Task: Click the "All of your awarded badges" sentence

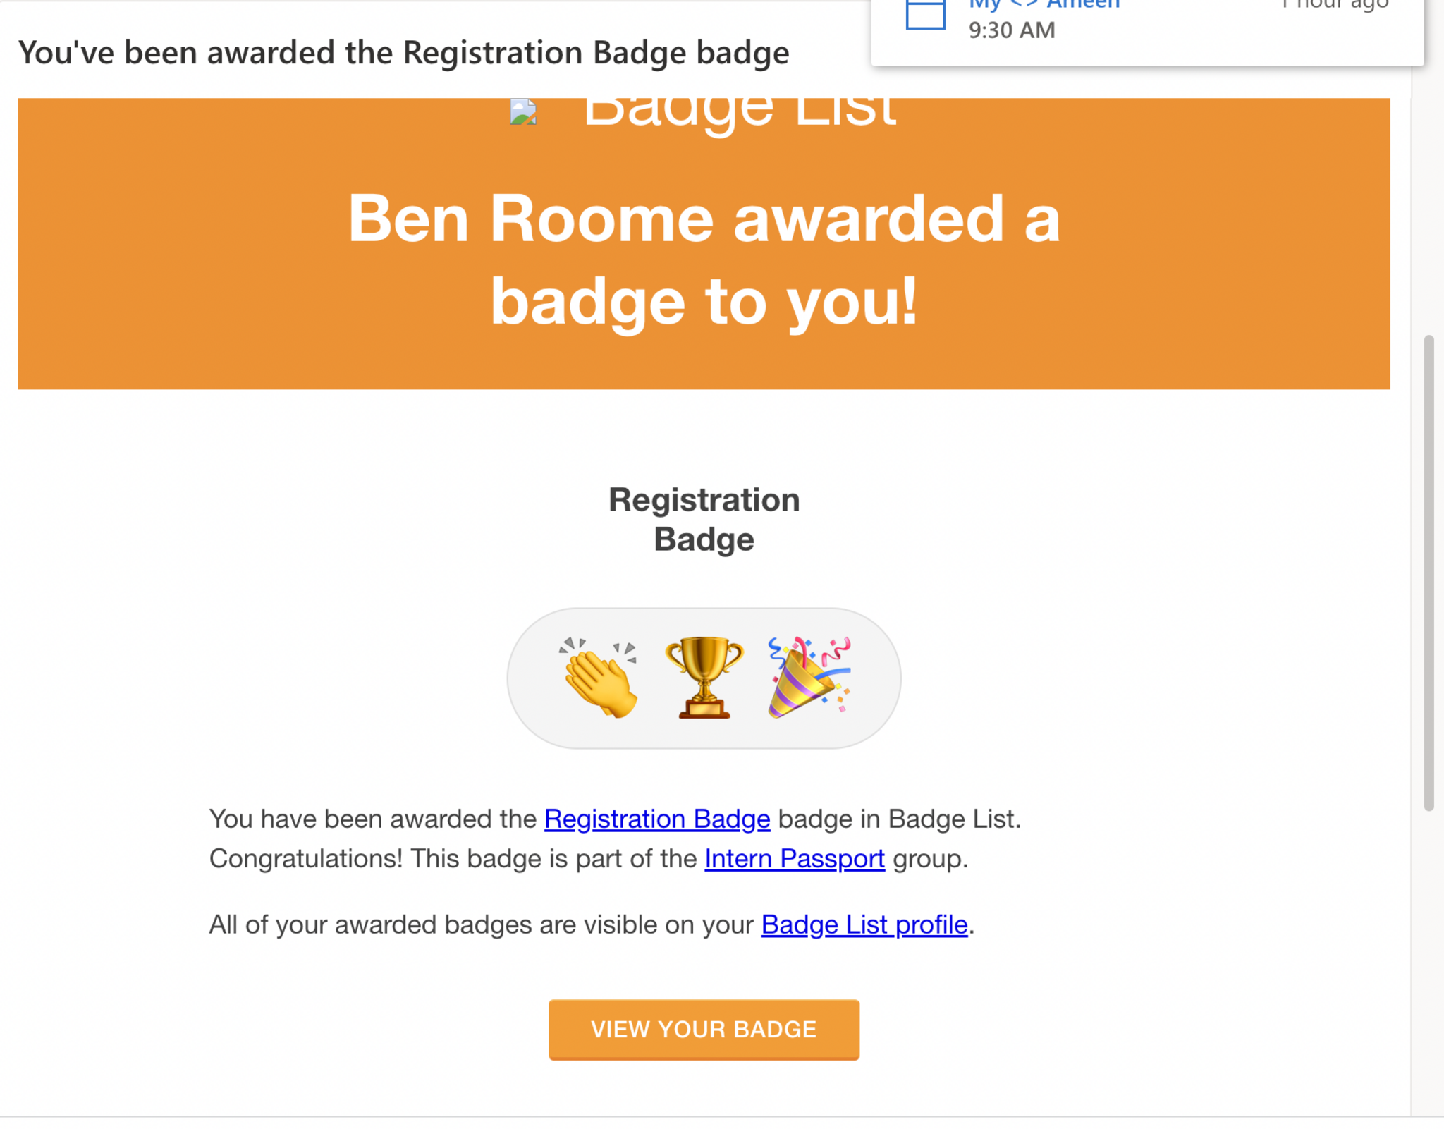Action: (481, 924)
